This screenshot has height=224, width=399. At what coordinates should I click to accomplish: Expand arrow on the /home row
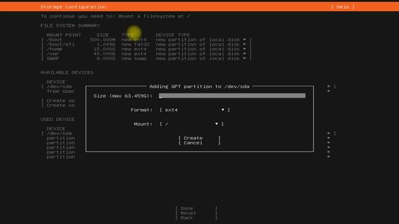tap(244, 49)
